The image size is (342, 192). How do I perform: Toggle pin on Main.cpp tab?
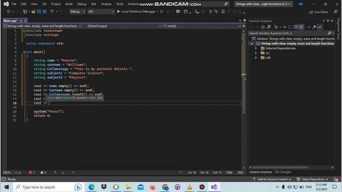coord(21,21)
